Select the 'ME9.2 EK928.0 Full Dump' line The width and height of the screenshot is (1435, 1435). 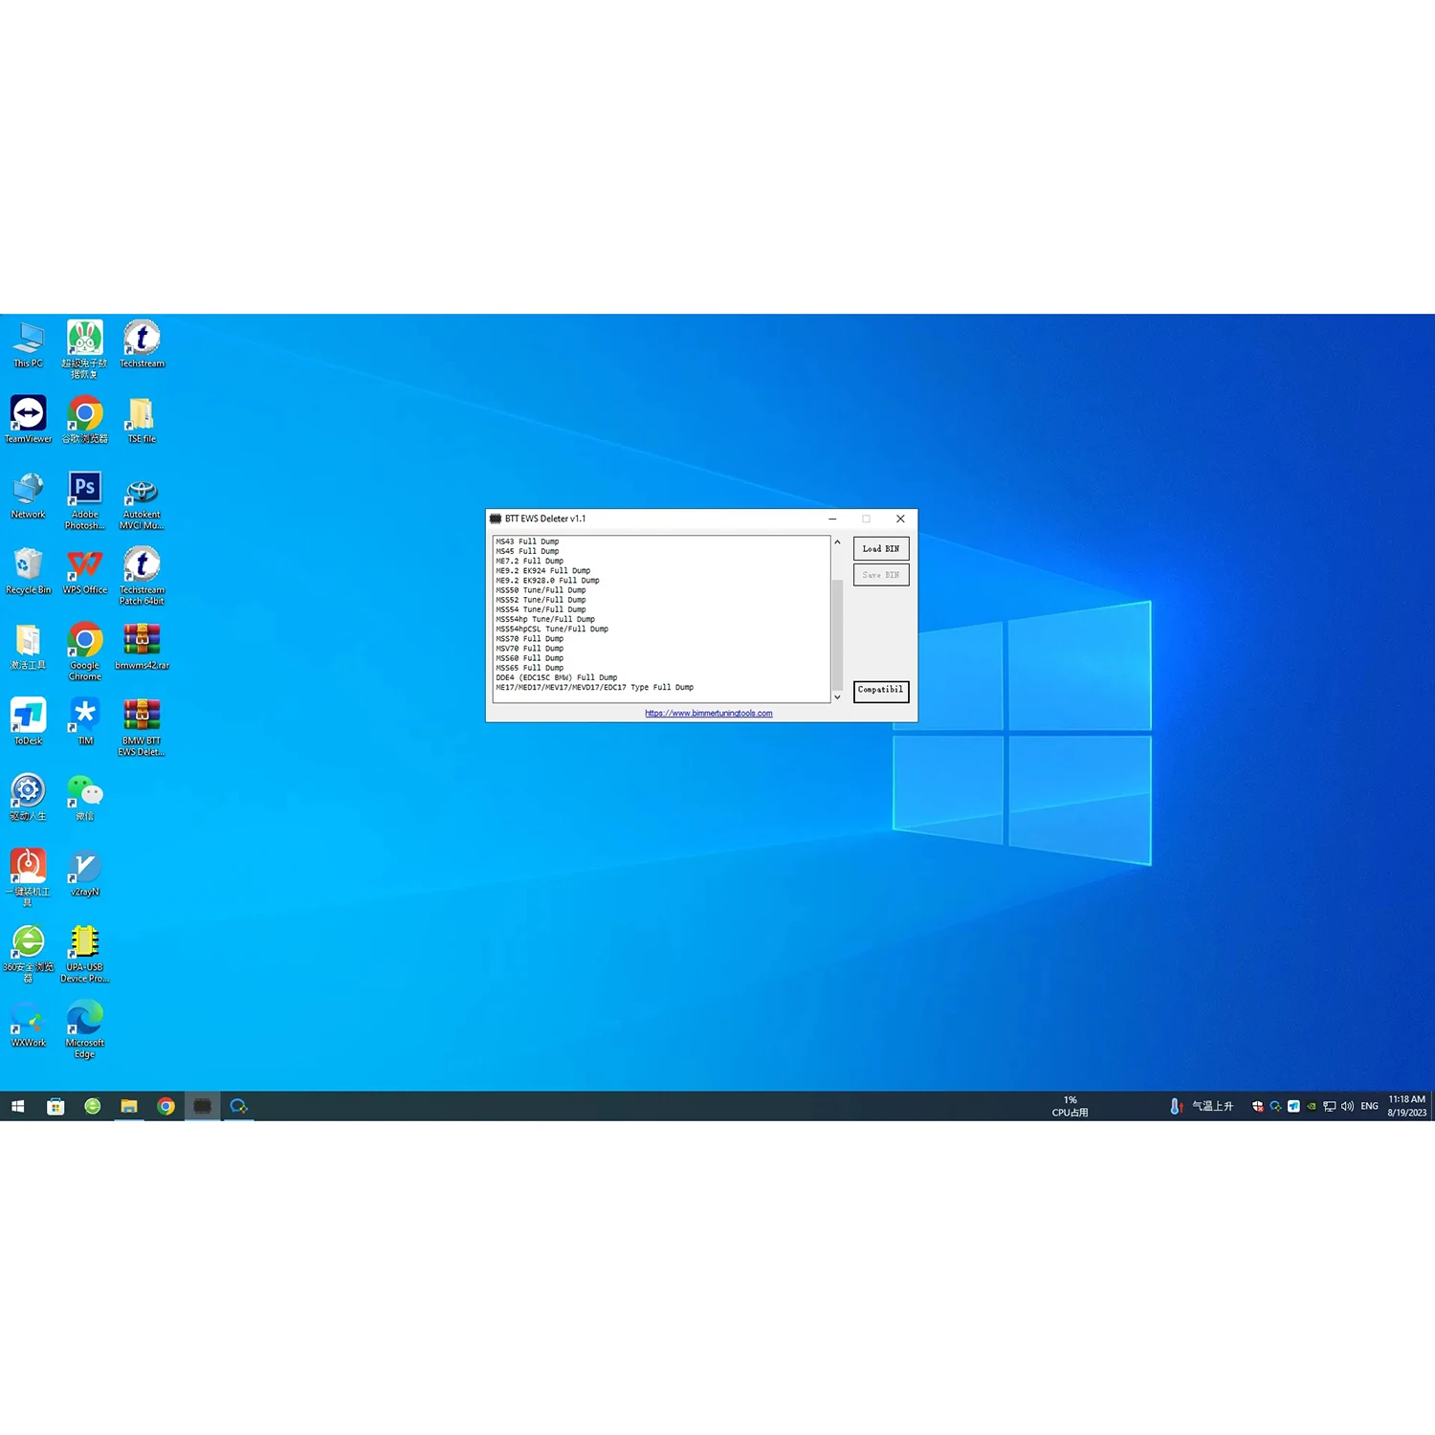click(x=547, y=581)
